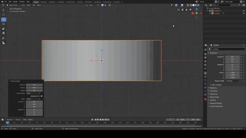
Task: Switch to material preview shading
Action: coord(196,5)
